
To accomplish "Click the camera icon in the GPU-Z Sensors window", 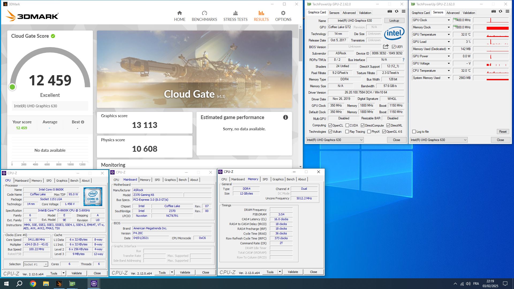I will click(494, 12).
